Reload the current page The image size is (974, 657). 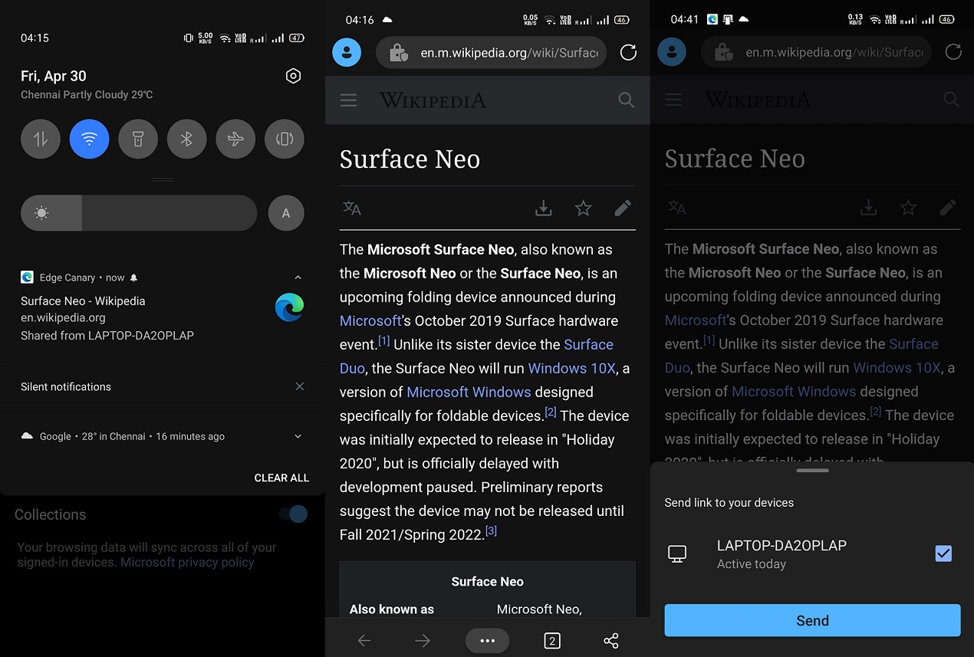click(x=628, y=52)
